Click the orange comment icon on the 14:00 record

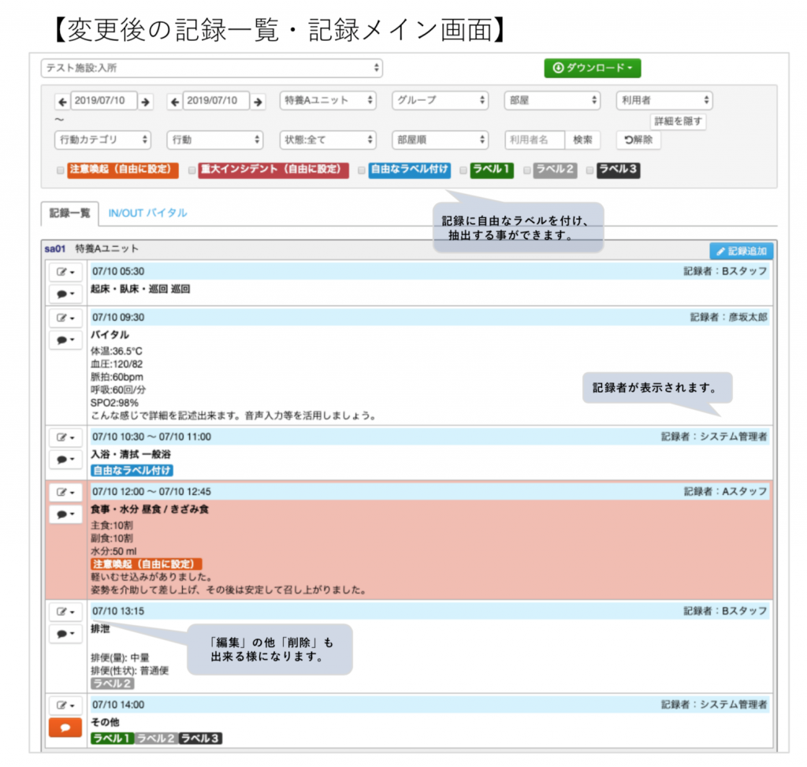coord(65,728)
